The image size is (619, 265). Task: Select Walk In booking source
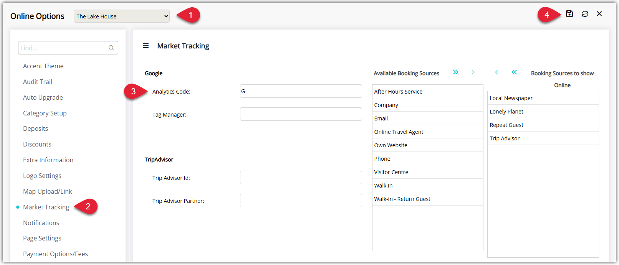tap(428, 186)
